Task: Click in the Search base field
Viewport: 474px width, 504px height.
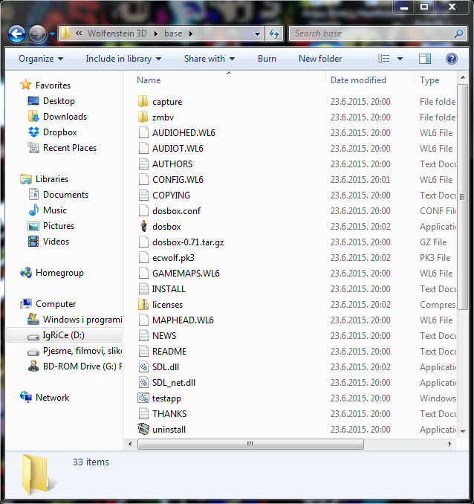Action: point(378,33)
